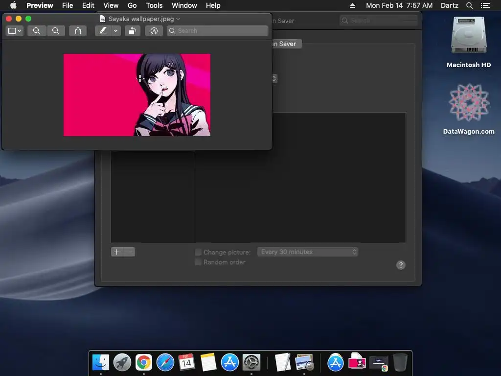Click the help question mark button
The width and height of the screenshot is (501, 376).
tap(401, 265)
